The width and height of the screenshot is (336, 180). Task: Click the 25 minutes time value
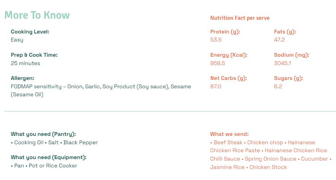25,63
